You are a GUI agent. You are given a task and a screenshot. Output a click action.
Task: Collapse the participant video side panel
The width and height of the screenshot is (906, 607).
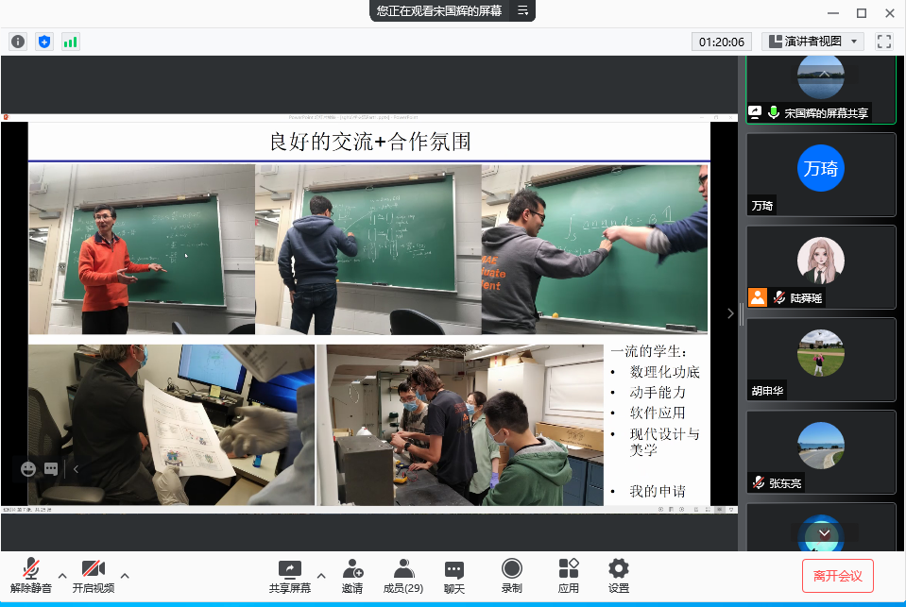(x=730, y=313)
